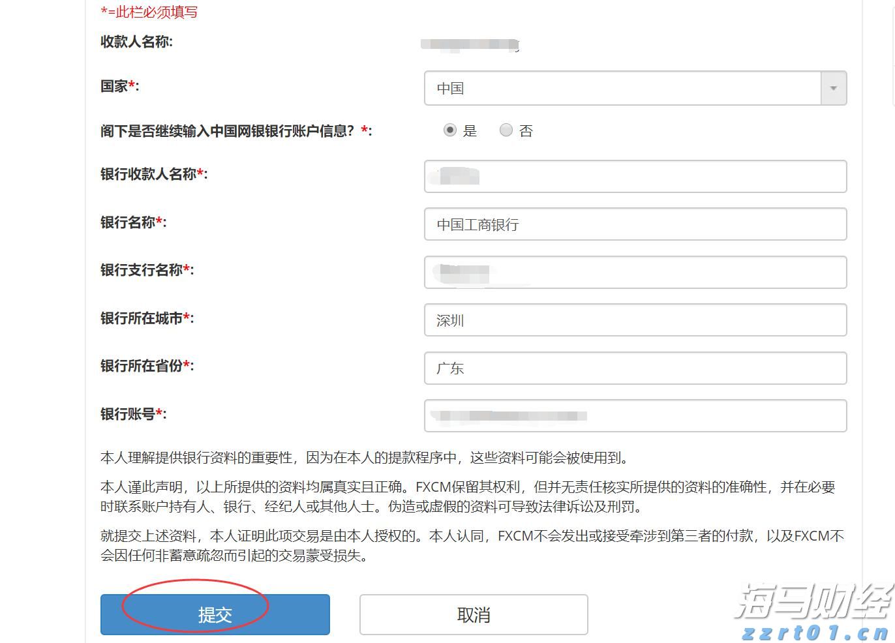895x643 pixels.
Task: Click the 提交 submit button
Action: 215,614
